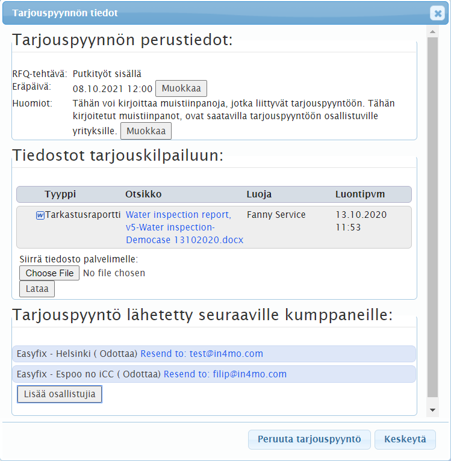451x461 pixels.
Task: Cancel the request via Peruuta tarjouspyyntö
Action: point(309,439)
